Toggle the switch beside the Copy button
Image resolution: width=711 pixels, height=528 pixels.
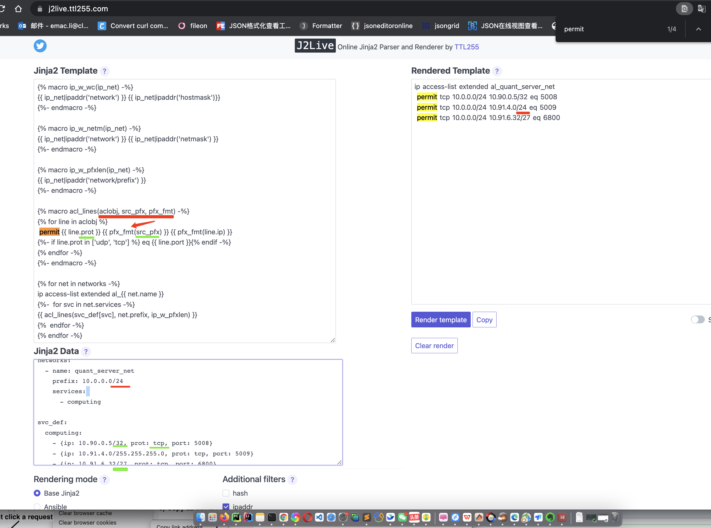pyautogui.click(x=698, y=320)
